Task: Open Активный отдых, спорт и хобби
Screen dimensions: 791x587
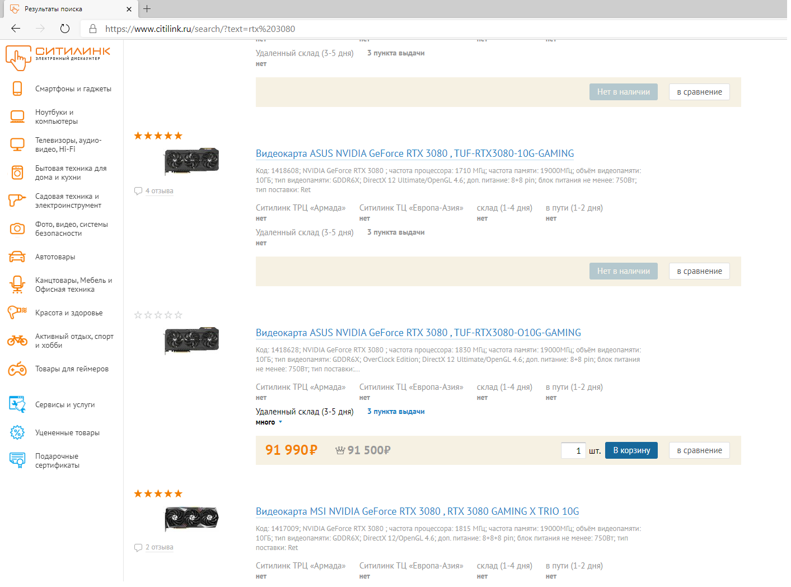Action: pos(74,341)
